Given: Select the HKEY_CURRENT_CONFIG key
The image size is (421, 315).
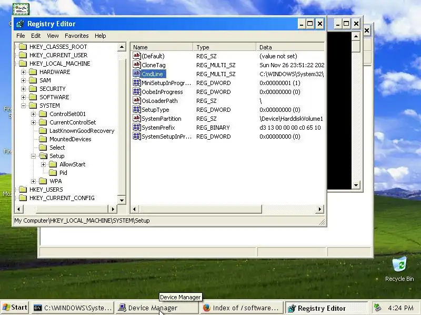Looking at the screenshot, I should coord(62,198).
